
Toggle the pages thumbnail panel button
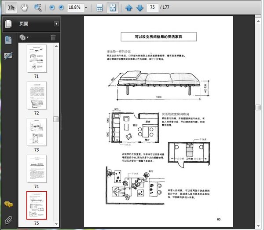8,24
